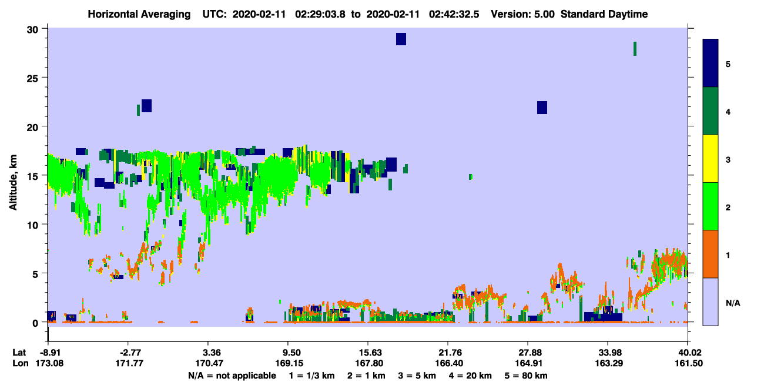The height and width of the screenshot is (392, 764).
Task: Click longitude value 164.91
Action: click(528, 363)
